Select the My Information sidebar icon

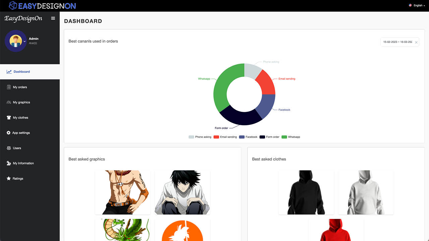click(8, 163)
